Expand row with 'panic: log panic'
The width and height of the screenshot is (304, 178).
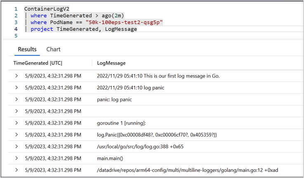pos(16,100)
